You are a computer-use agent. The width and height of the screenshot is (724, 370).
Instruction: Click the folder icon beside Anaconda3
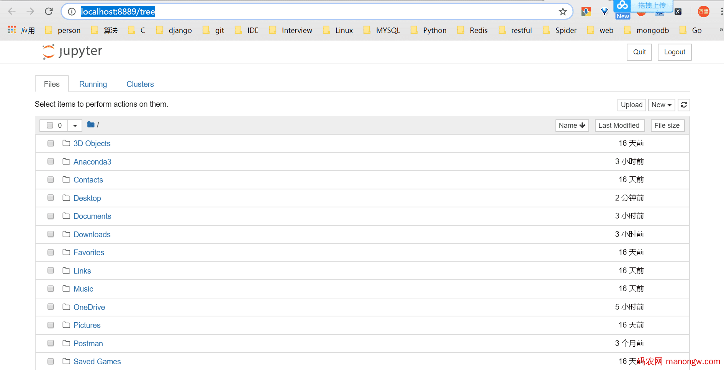coord(66,161)
